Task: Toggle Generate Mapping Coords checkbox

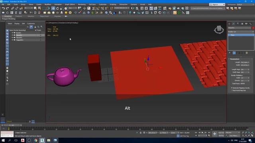Action: [232, 88]
